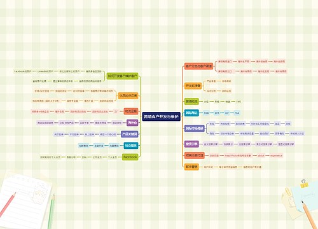Image resolution: width=318 pixels, height=229 pixels.
Task: Click the about leaf node
Action: click(261, 156)
